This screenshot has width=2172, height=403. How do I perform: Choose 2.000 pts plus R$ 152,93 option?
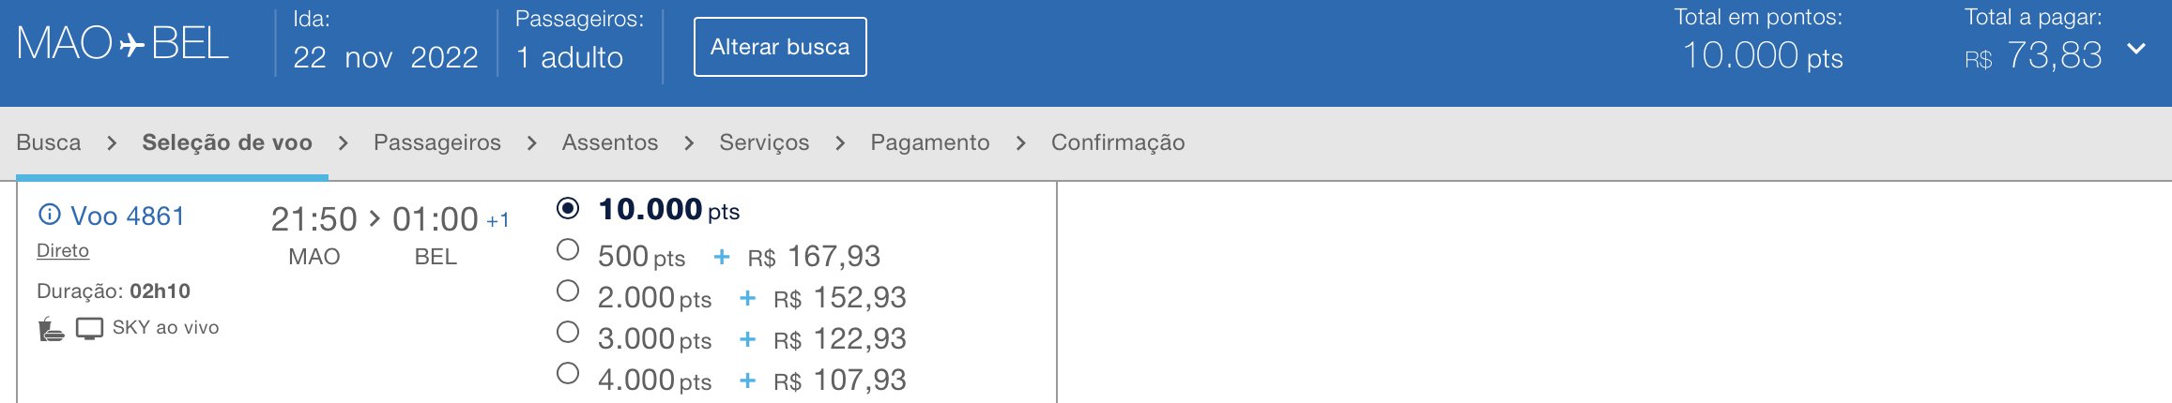click(568, 291)
